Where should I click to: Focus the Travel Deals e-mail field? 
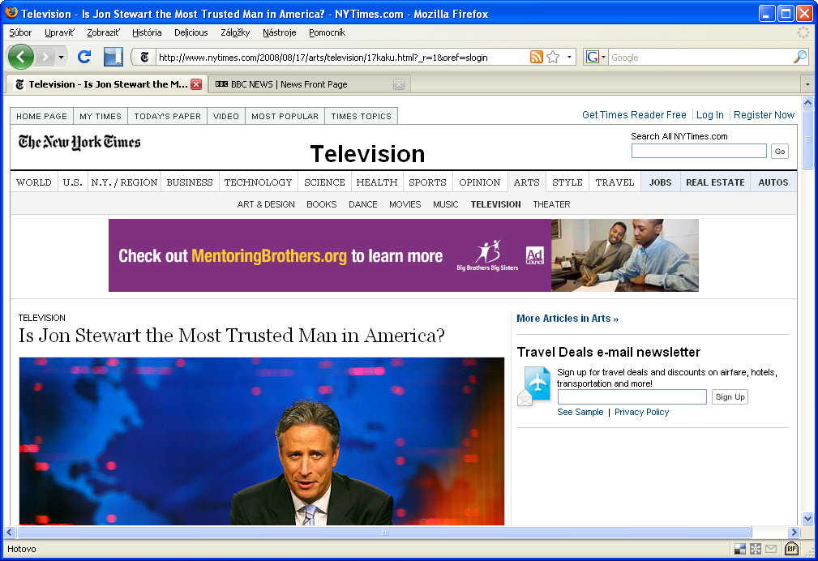click(x=632, y=396)
